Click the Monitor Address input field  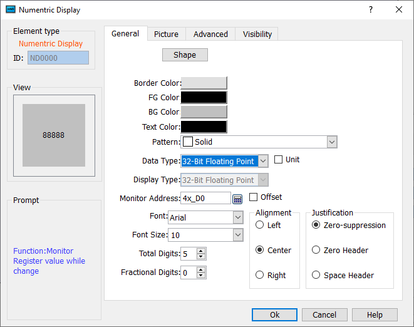pyautogui.click(x=205, y=199)
